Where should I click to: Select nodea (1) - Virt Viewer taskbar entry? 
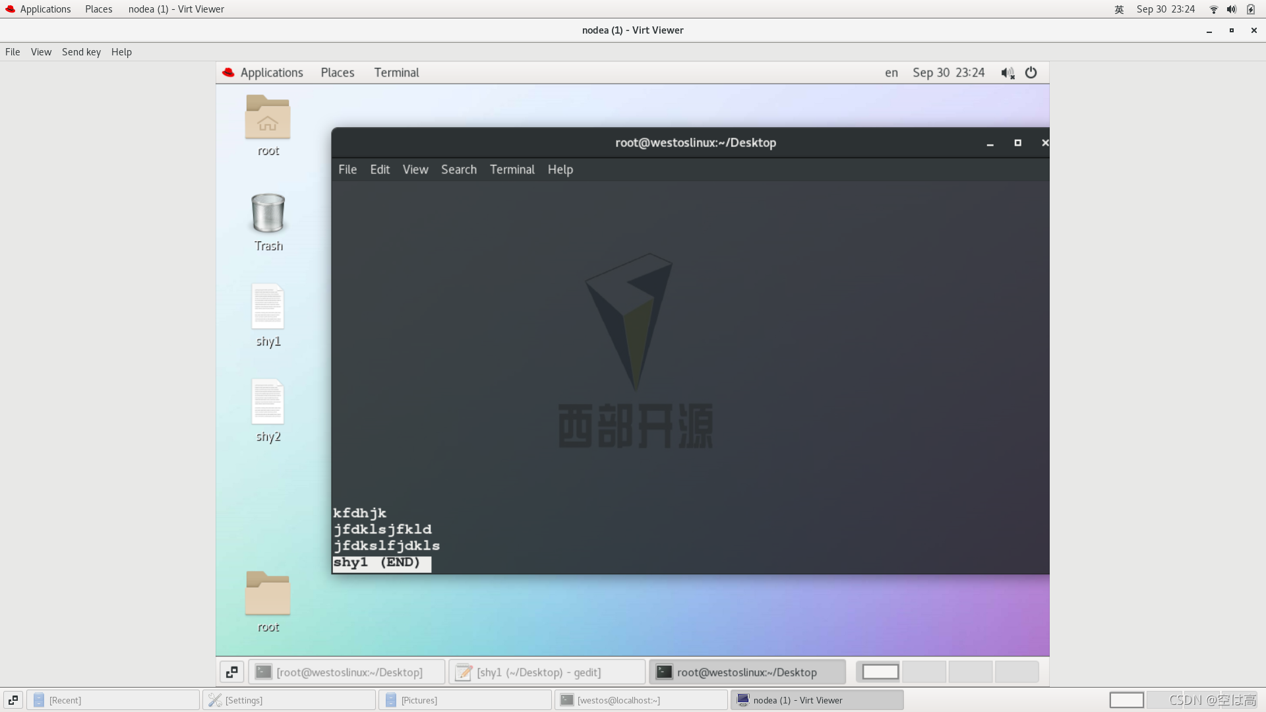pyautogui.click(x=818, y=700)
